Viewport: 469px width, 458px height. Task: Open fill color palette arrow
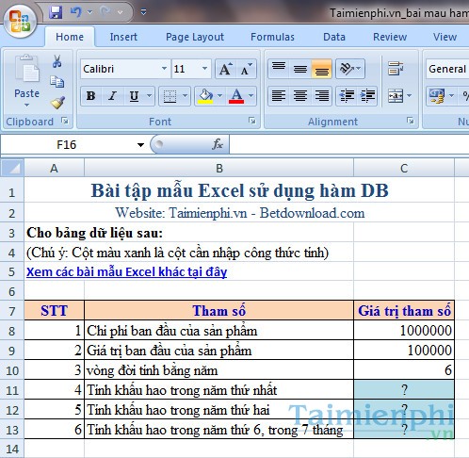point(219,96)
